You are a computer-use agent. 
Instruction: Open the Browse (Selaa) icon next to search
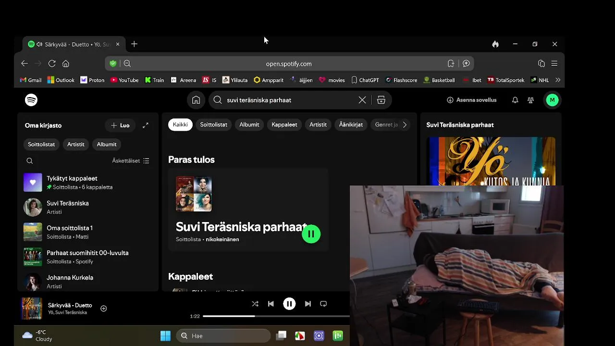381,100
